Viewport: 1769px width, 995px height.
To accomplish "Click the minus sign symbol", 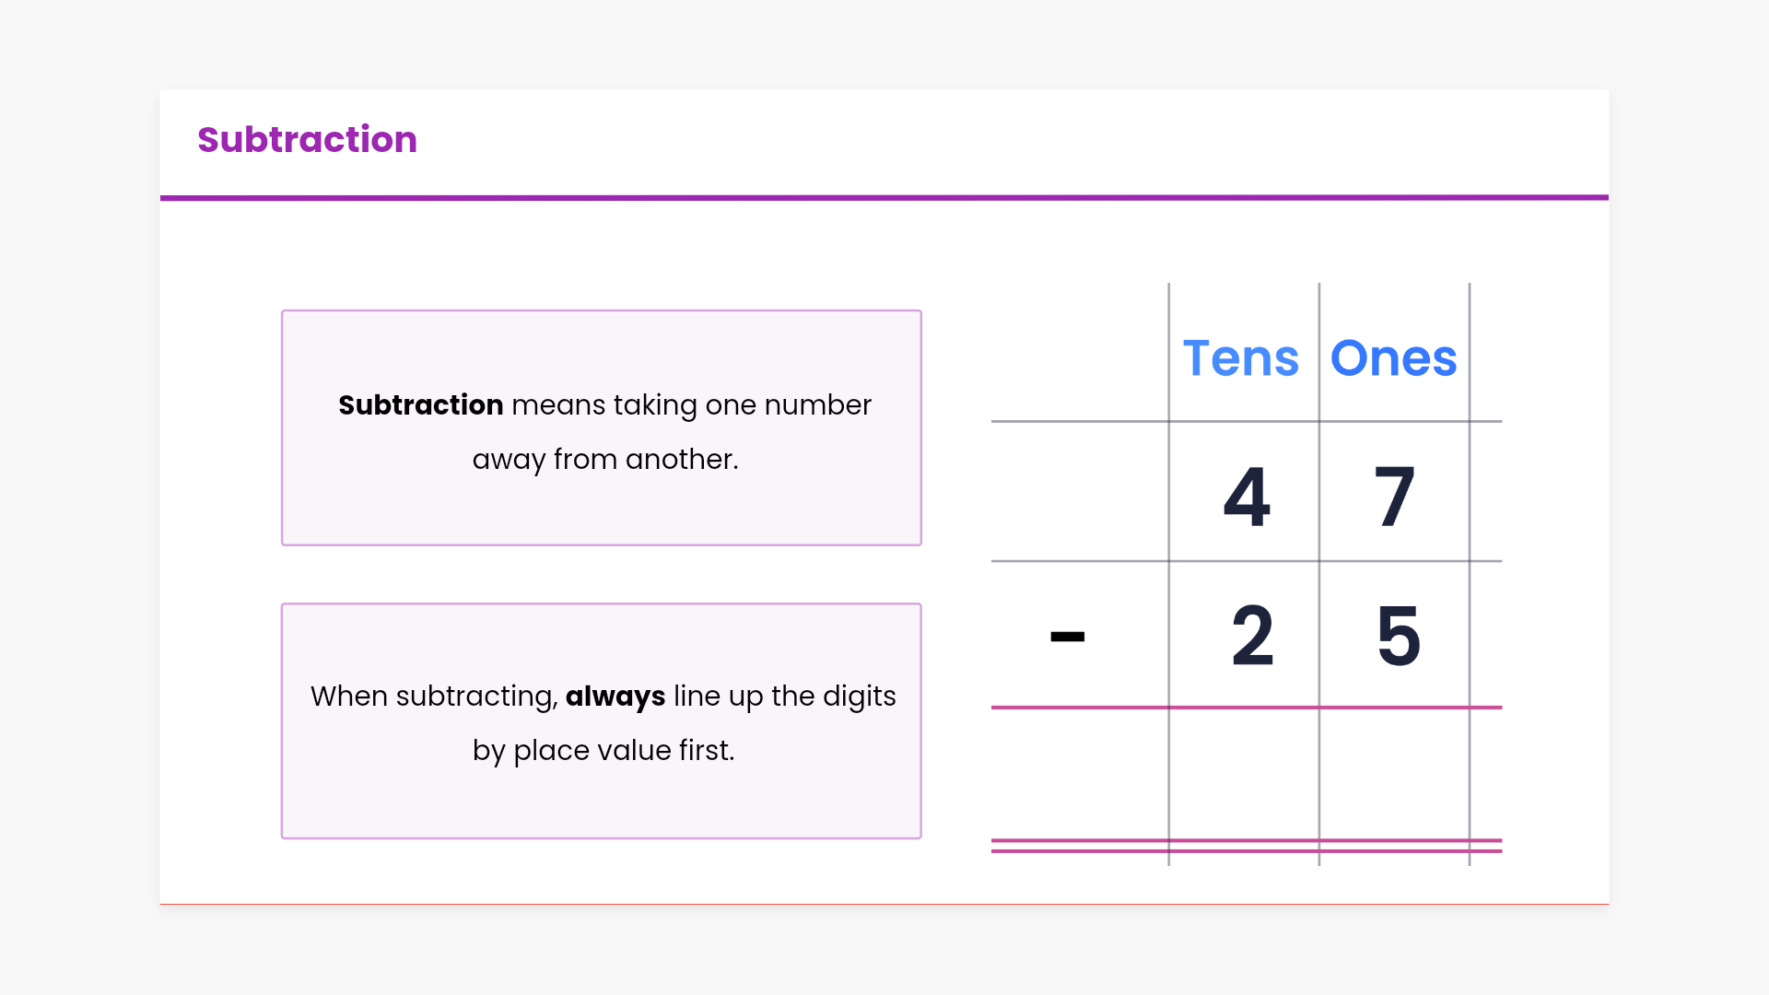I will 1067,637.
